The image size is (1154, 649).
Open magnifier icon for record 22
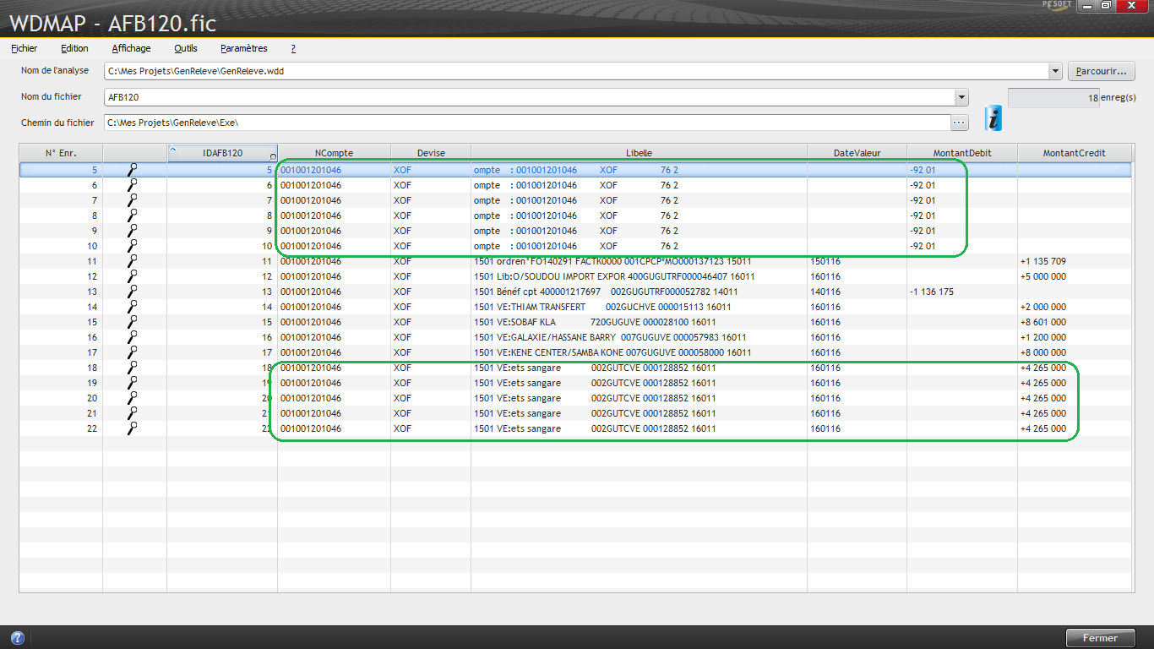[133, 428]
